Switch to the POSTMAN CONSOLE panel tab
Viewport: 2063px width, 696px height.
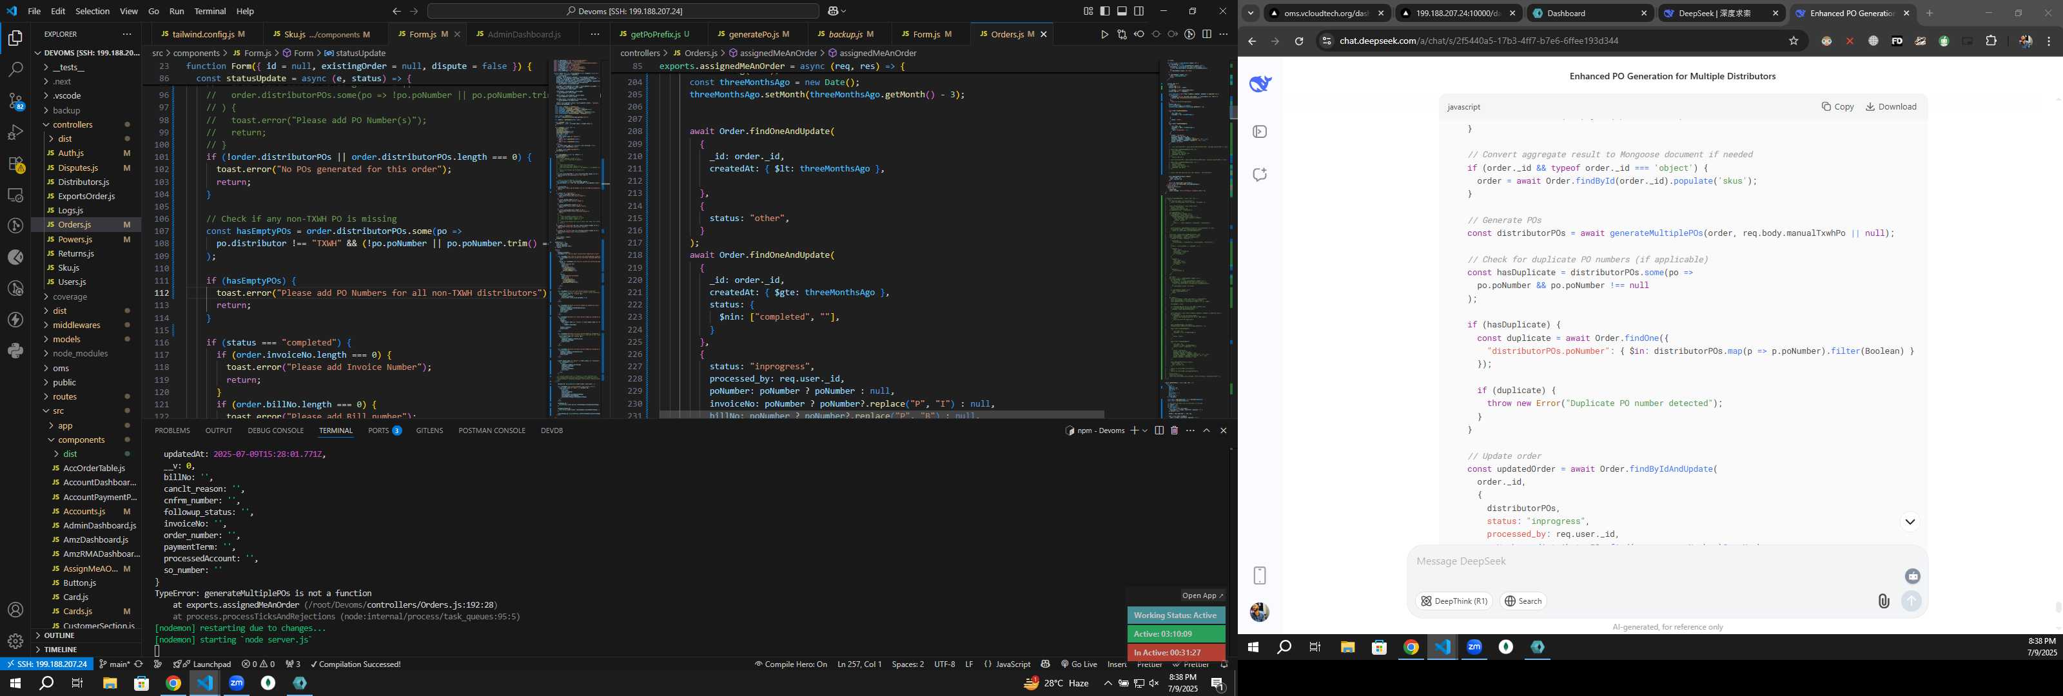coord(491,431)
